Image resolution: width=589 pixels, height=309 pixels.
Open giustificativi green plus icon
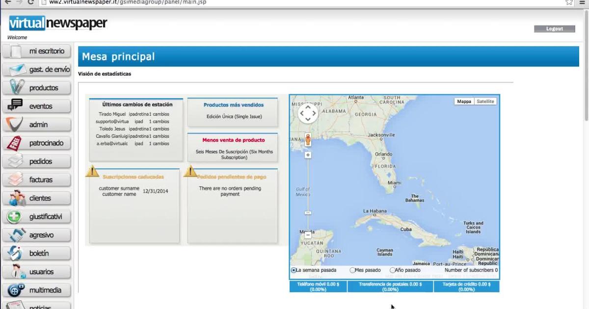[x=15, y=216]
